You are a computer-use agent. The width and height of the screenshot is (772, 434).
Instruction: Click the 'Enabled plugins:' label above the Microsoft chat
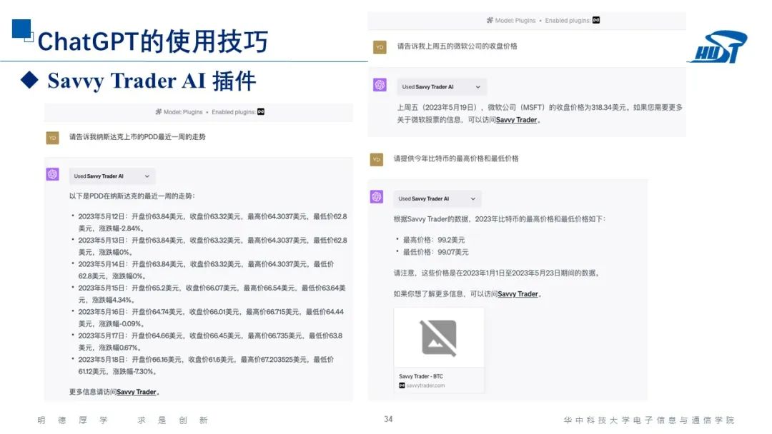[568, 20]
